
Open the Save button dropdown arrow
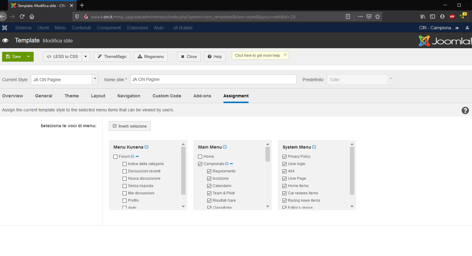[29, 56]
